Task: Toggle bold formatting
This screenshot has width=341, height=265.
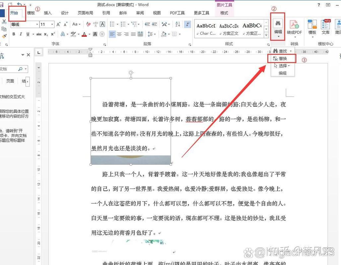Action: [14, 34]
